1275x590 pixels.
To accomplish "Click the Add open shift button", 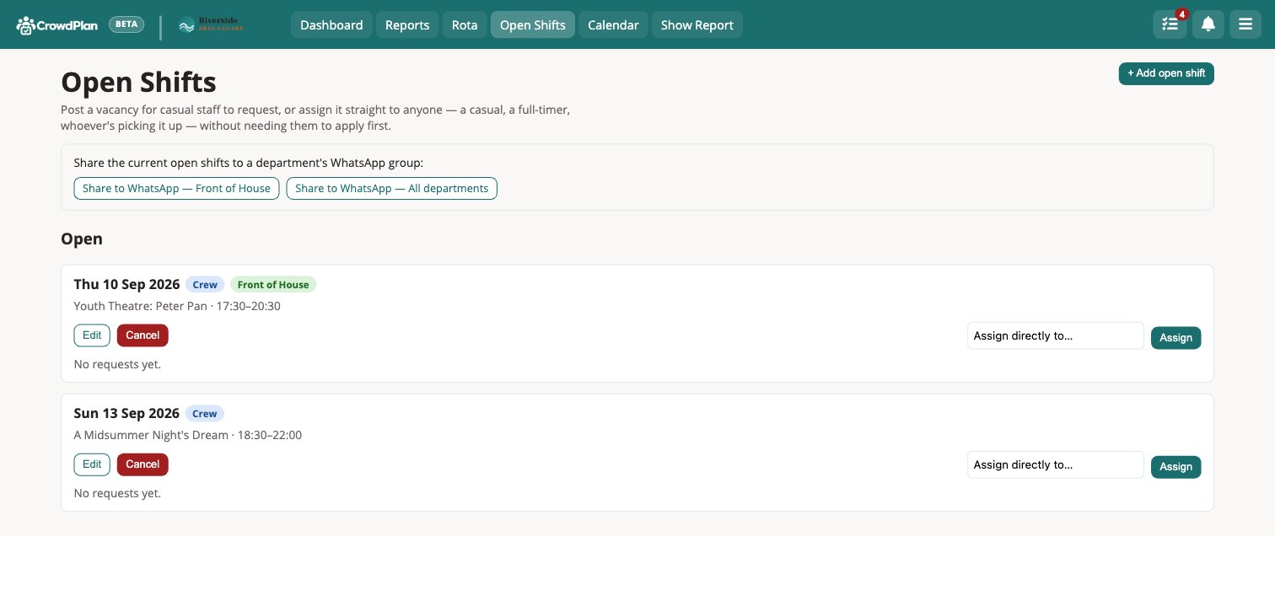I will click(1166, 73).
